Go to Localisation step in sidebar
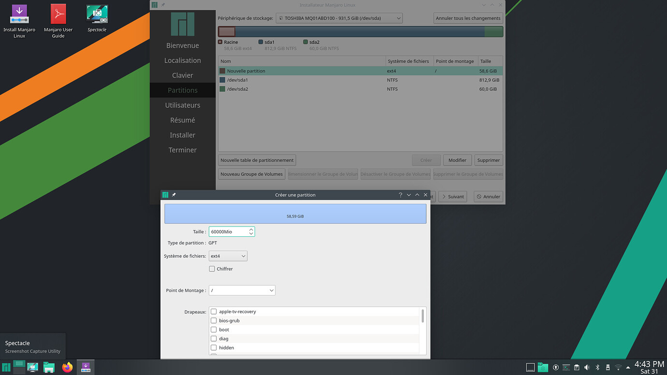Screen dimensions: 667x375 [183, 60]
